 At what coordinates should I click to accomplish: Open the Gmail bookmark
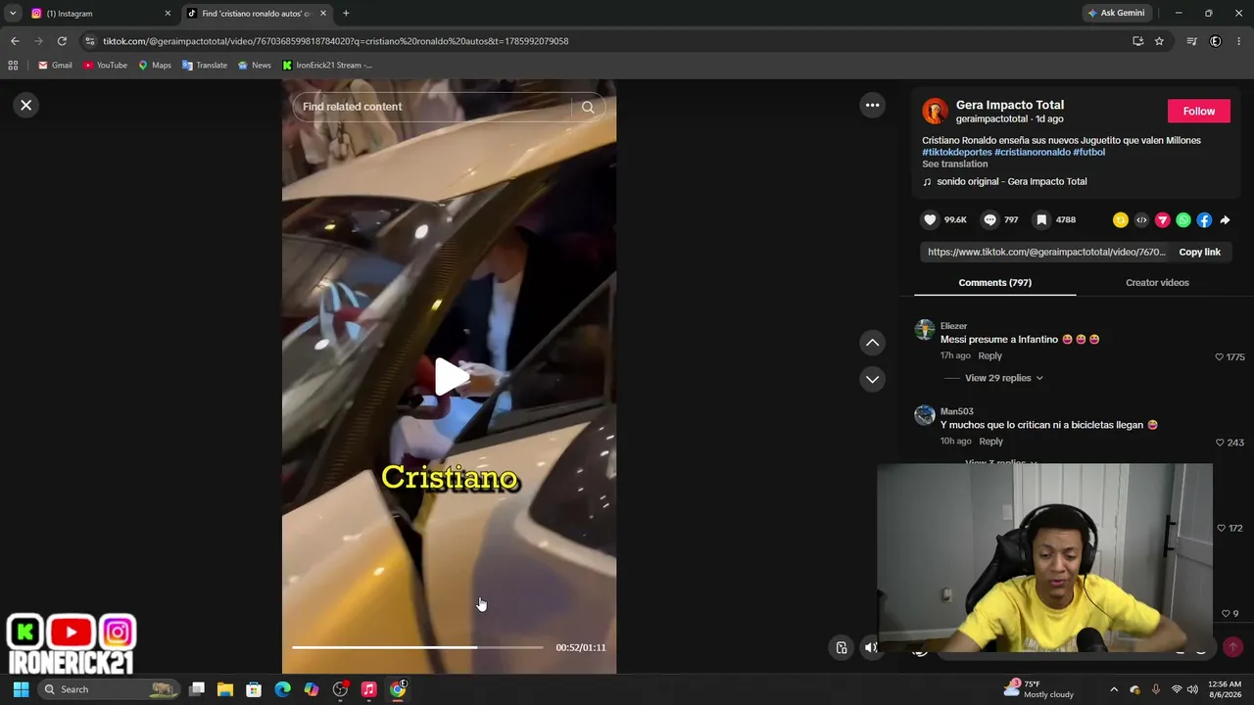[55, 66]
